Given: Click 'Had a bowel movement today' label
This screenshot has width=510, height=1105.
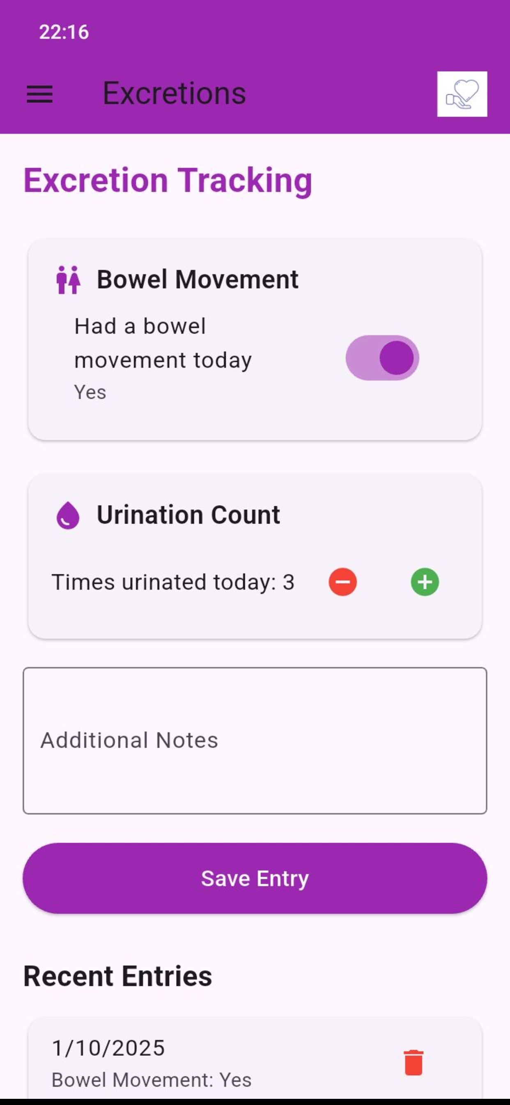Looking at the screenshot, I should (x=163, y=343).
